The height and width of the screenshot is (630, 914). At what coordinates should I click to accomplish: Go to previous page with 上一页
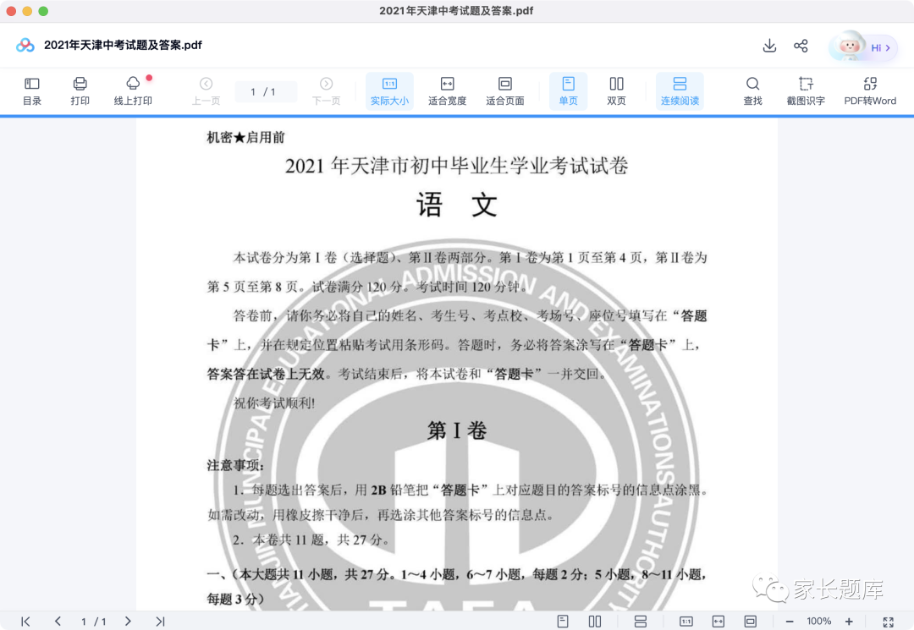(x=206, y=91)
